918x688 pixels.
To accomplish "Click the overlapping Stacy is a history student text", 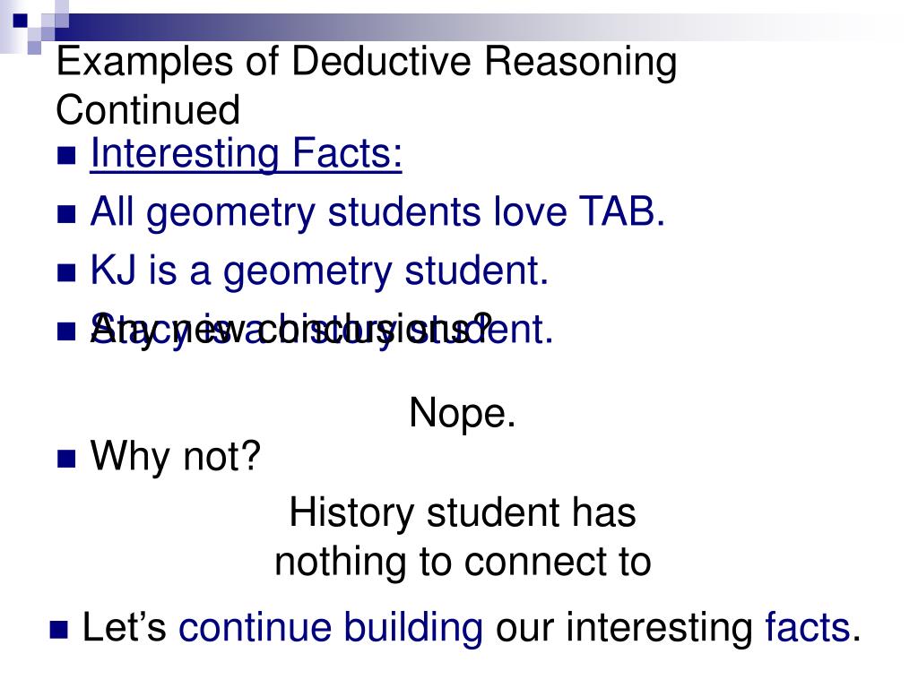I will (322, 329).
